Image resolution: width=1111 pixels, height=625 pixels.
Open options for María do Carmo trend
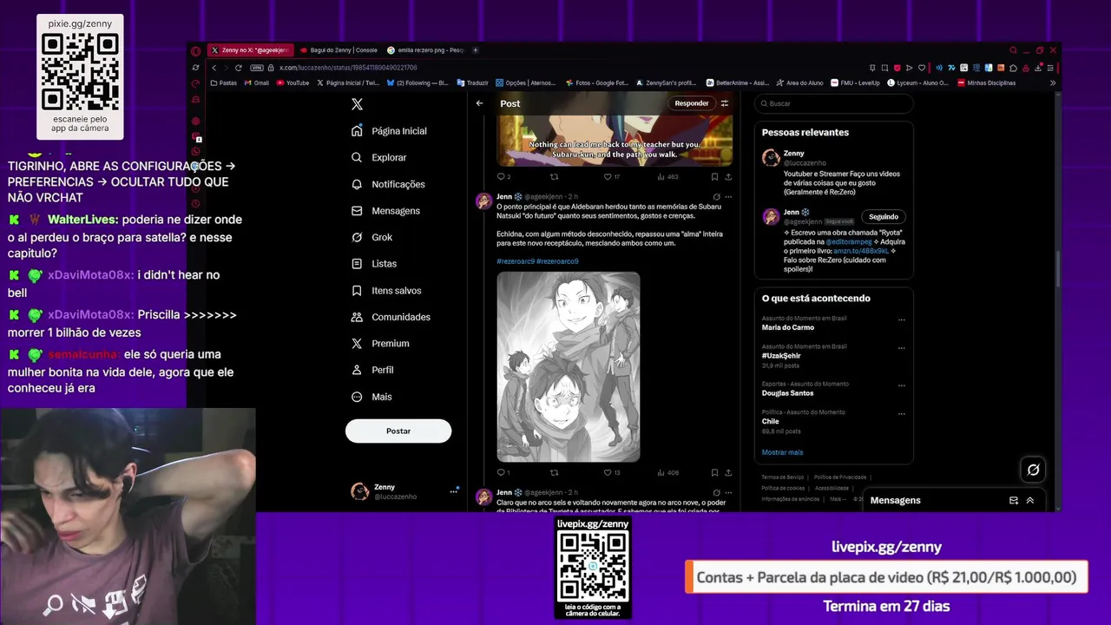(902, 319)
